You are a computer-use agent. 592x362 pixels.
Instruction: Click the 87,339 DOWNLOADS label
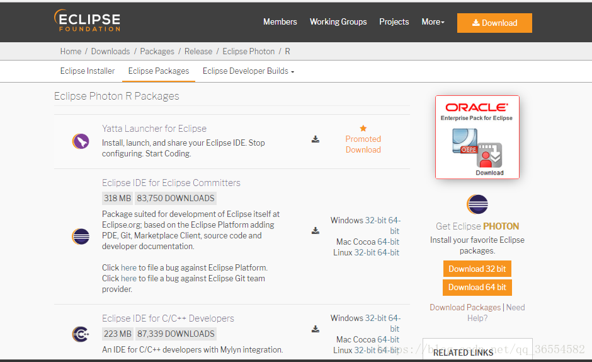[x=176, y=334]
